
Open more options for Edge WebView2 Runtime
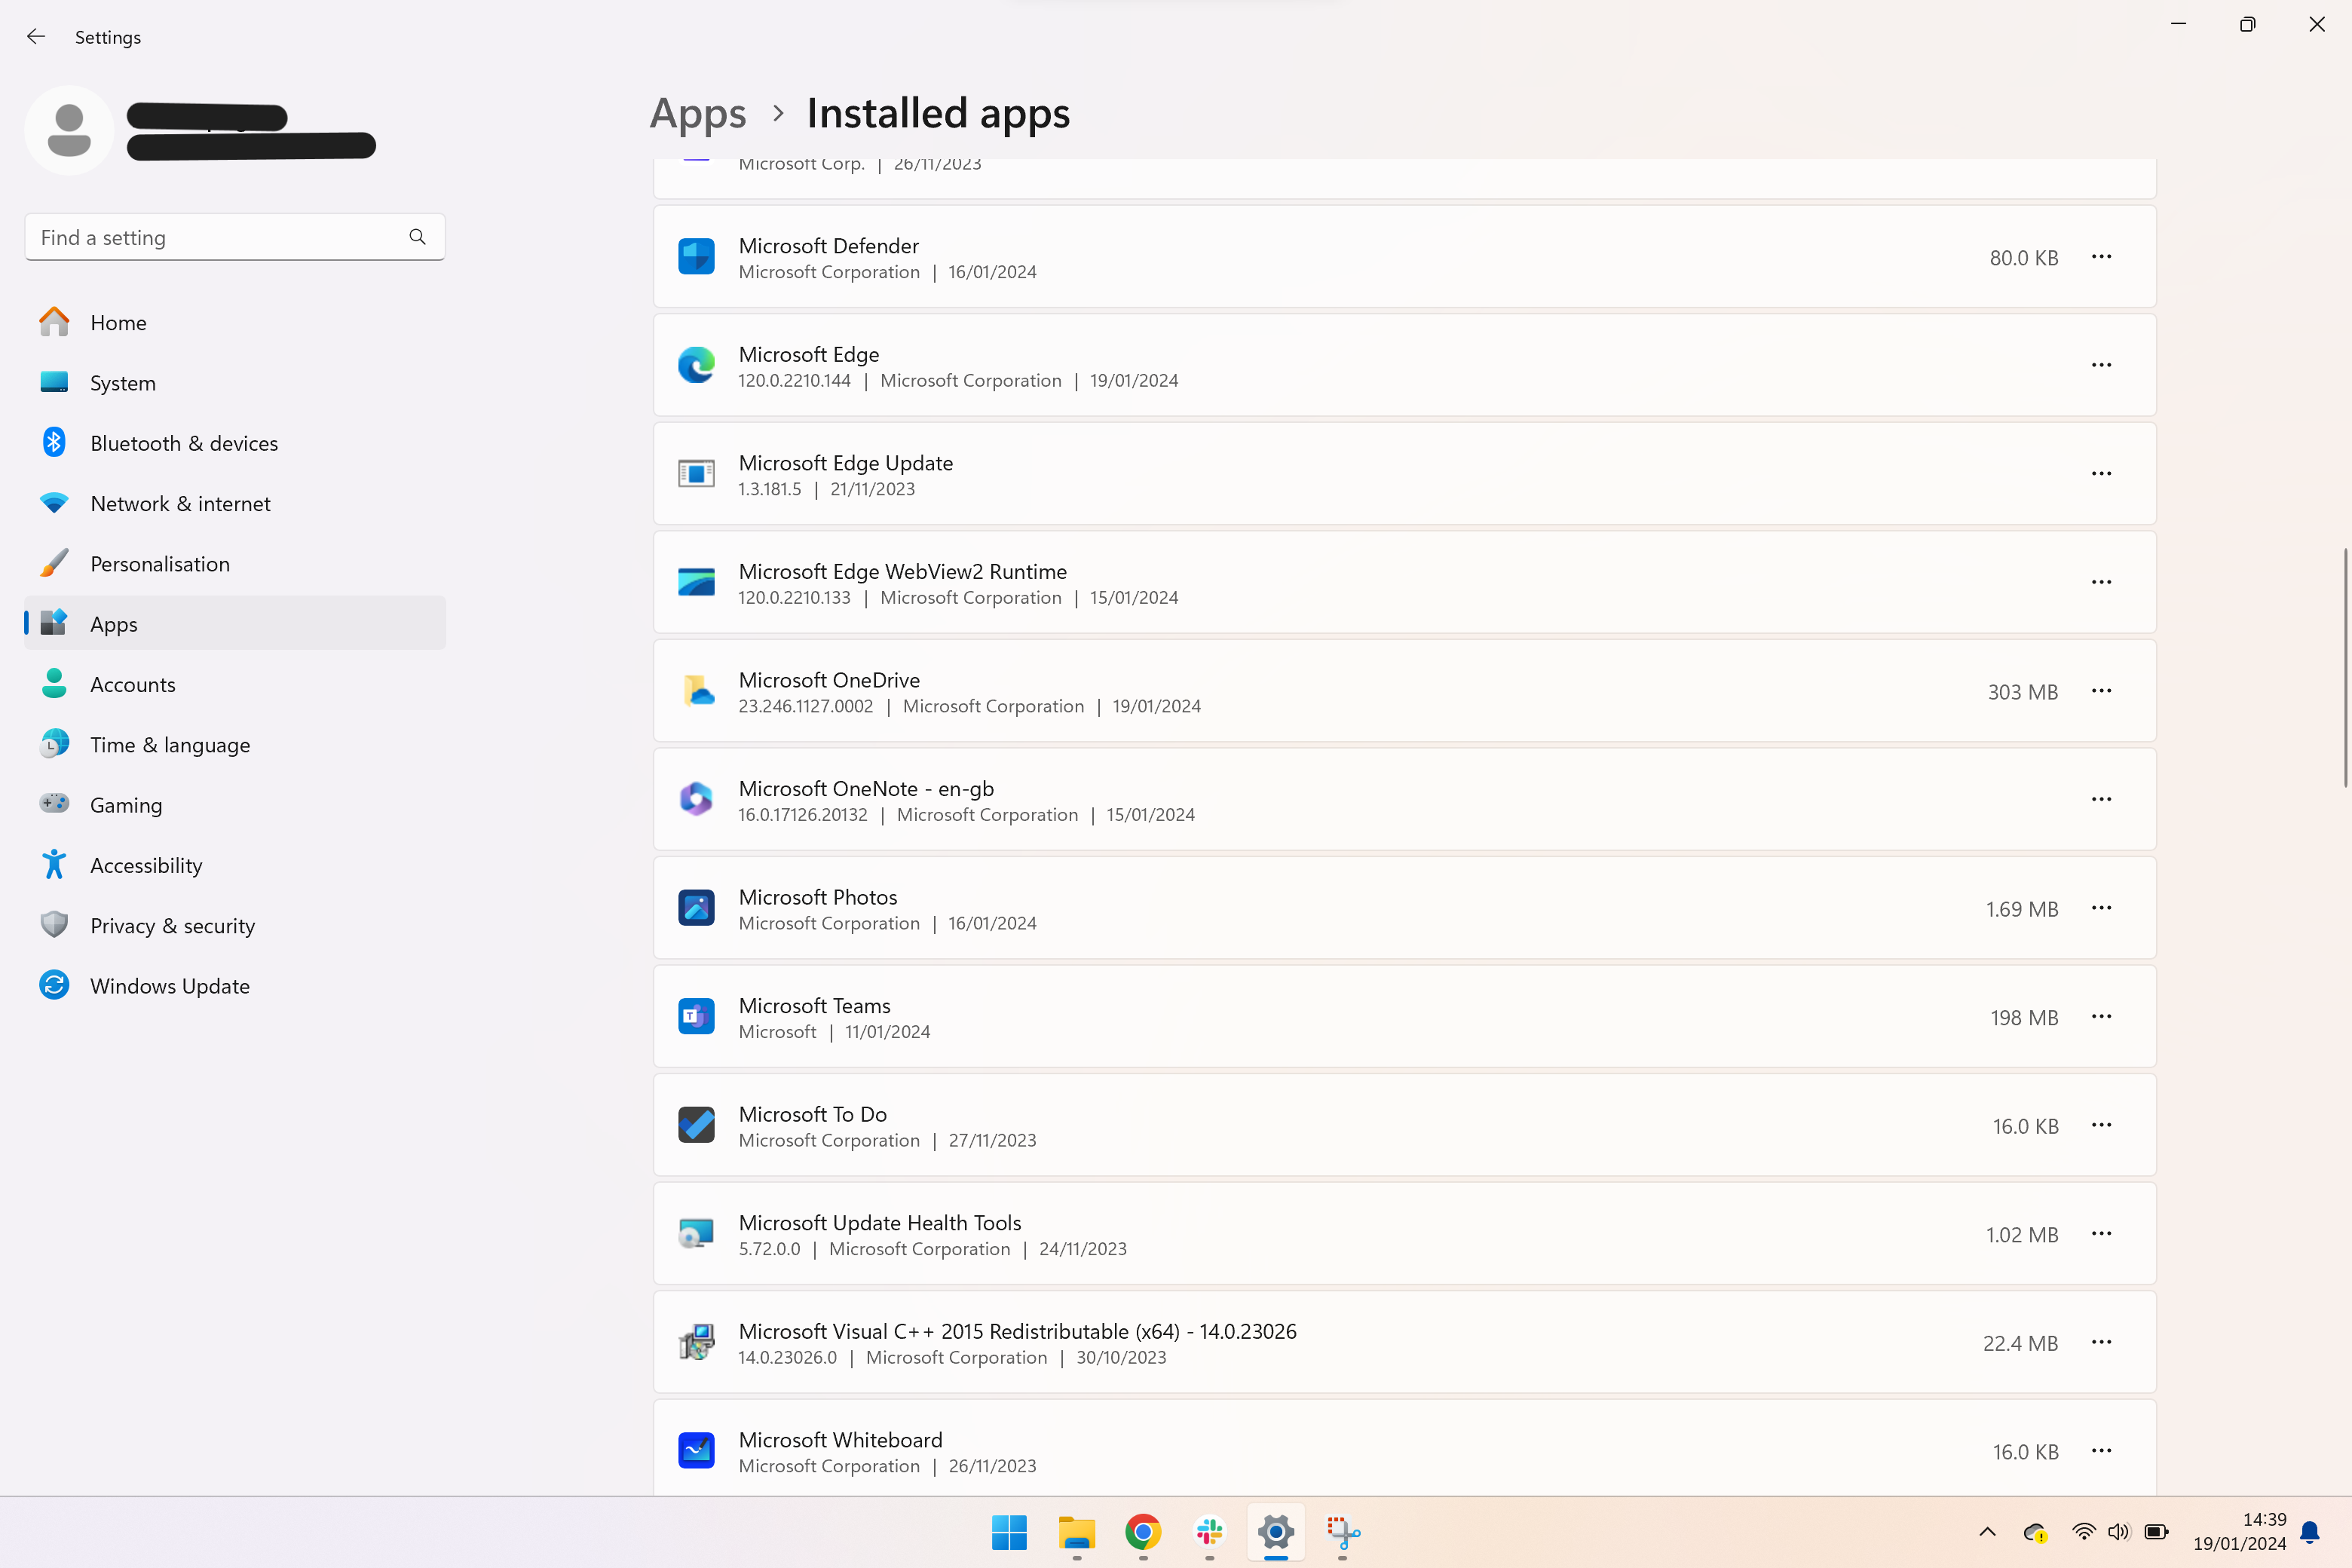pyautogui.click(x=2101, y=582)
